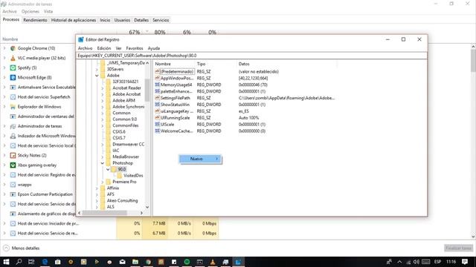Select the 90.0 folder key
Image resolution: width=476 pixels, height=267 pixels.
[x=122, y=169]
